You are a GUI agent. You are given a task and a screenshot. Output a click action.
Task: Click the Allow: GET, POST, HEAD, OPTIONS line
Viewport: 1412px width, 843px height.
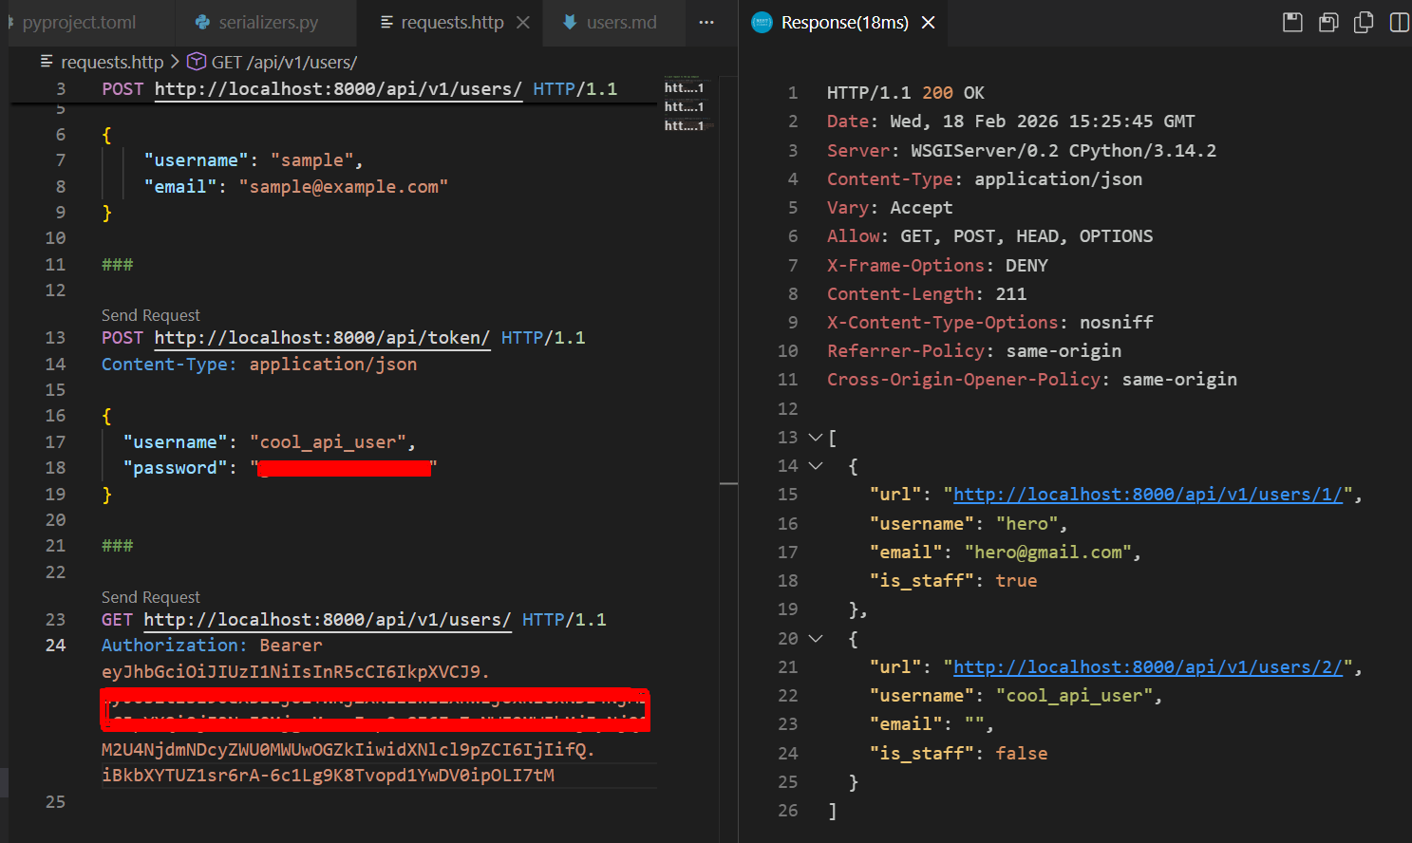990,236
